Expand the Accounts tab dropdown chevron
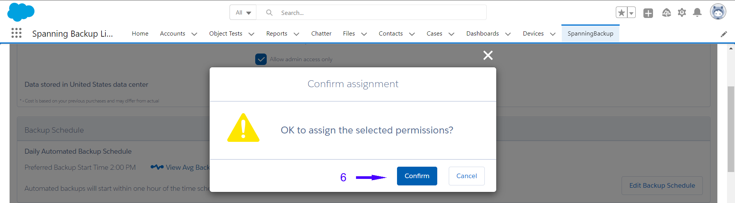Image resolution: width=735 pixels, height=203 pixels. (194, 34)
